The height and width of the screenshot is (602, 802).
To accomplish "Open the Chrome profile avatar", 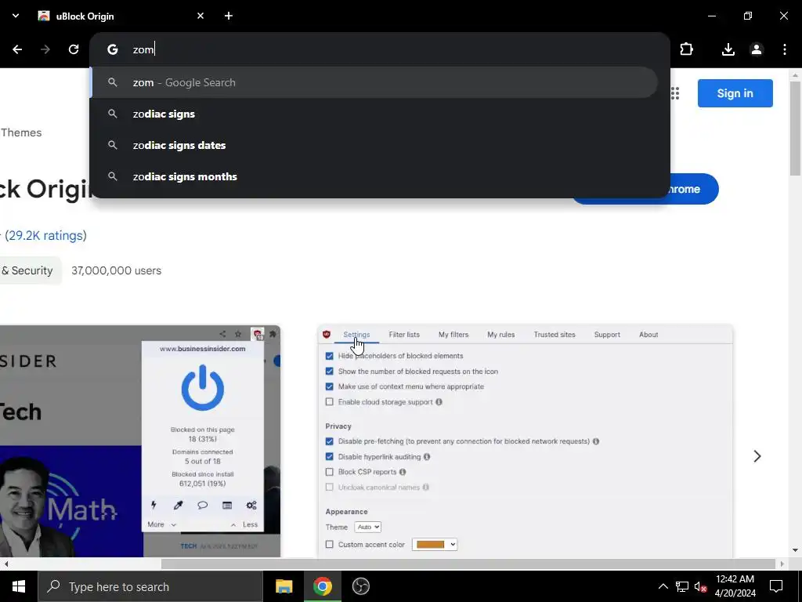I will (756, 49).
